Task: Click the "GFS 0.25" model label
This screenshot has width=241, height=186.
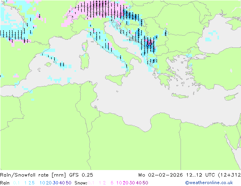Action: 81,175
